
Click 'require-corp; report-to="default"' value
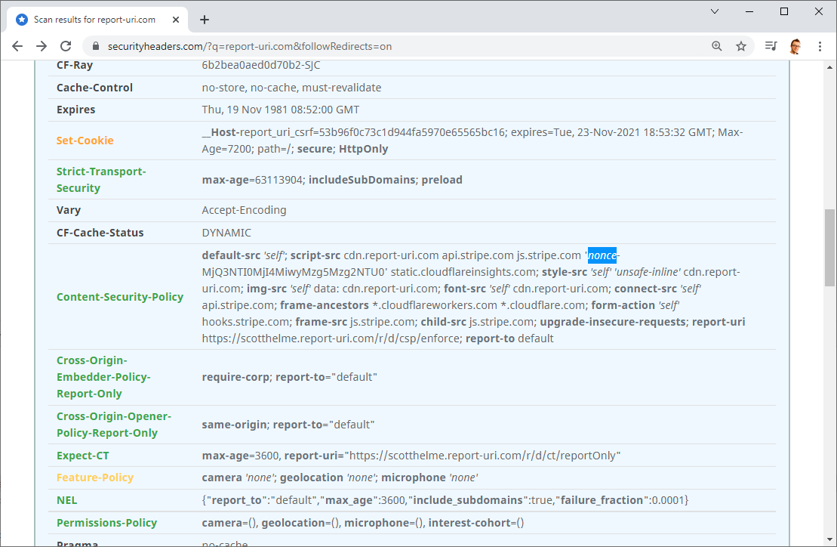[289, 377]
